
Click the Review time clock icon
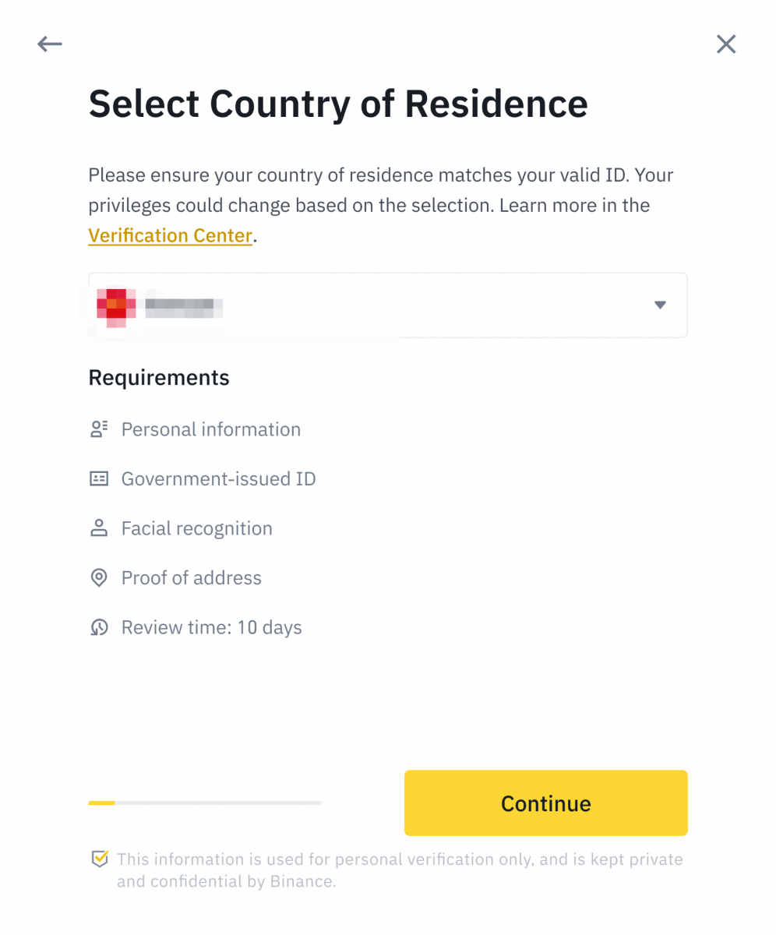coord(98,627)
